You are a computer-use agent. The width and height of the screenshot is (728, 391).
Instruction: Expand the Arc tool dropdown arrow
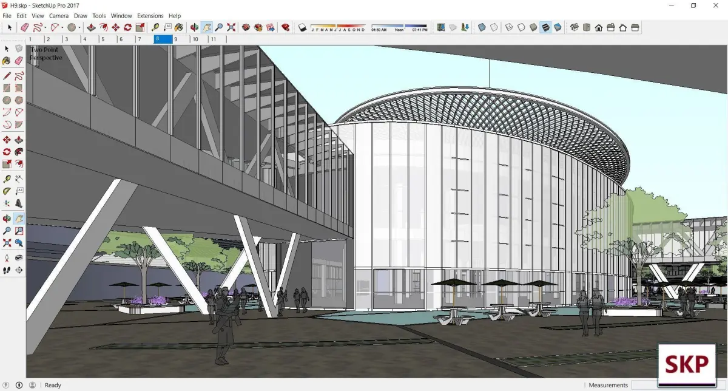62,27
